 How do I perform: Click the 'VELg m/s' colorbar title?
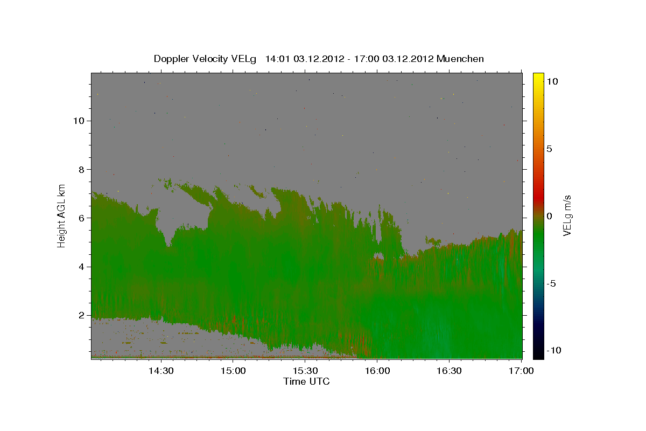pos(567,215)
